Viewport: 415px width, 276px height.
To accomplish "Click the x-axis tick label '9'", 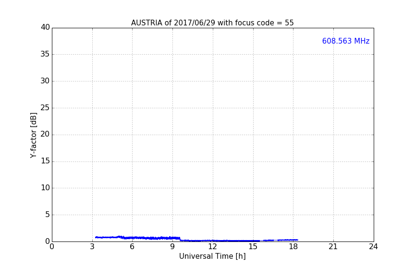I will (172, 247).
